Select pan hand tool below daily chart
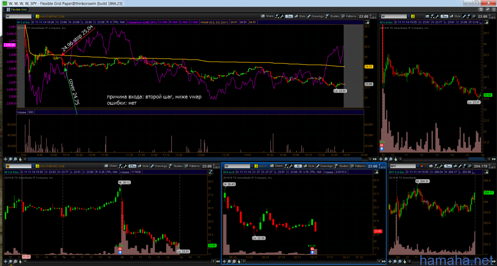The height and width of the screenshot is (266, 497). click(x=239, y=261)
